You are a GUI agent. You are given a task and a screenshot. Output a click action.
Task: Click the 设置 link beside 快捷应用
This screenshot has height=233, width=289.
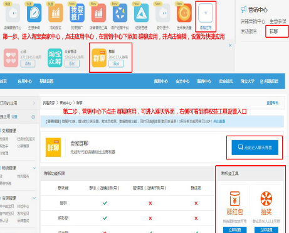coord(14,117)
